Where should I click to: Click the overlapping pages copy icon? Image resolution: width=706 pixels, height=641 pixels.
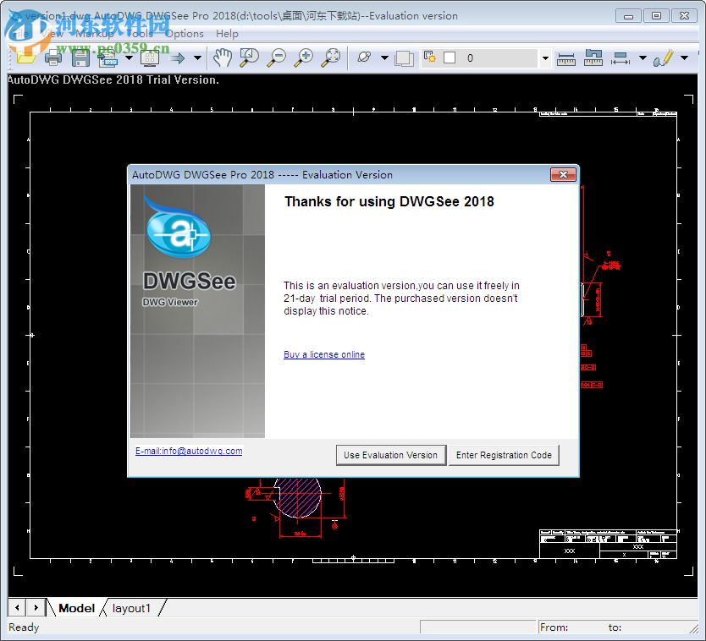[404, 58]
